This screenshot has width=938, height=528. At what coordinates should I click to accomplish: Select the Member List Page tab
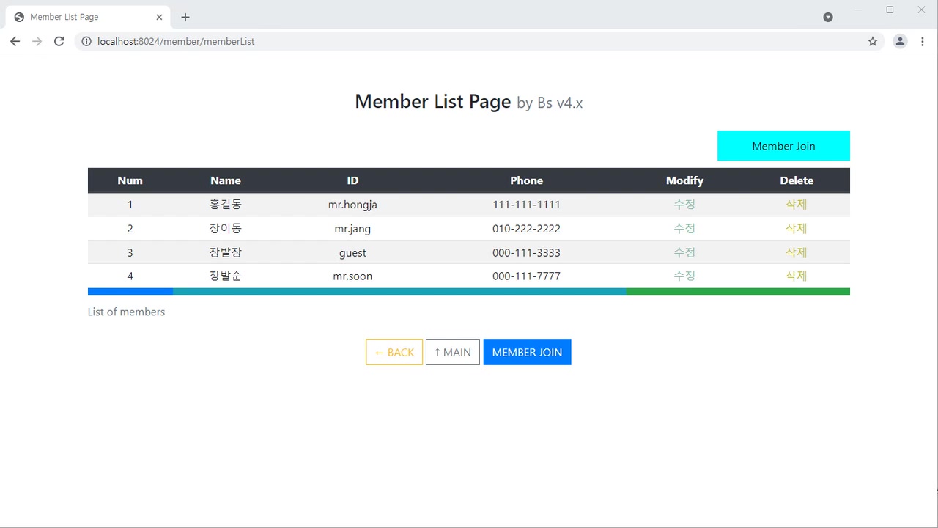click(x=81, y=17)
